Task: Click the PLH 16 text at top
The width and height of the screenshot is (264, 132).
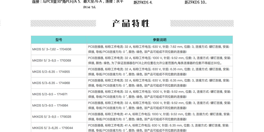Action: pyautogui.click(x=89, y=7)
